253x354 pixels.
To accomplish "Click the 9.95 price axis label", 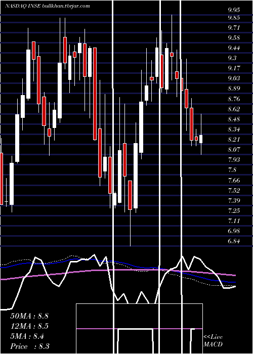I will click(234, 10).
